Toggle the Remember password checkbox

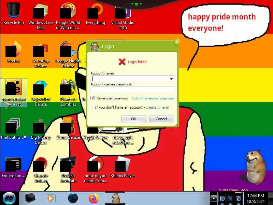pos(92,98)
